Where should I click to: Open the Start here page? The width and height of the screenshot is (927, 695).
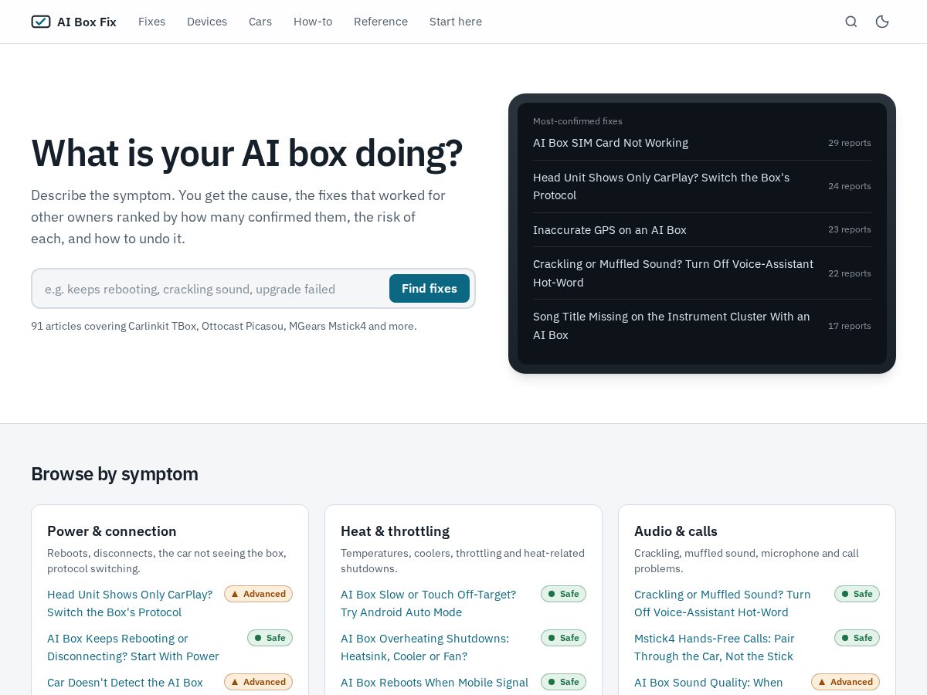click(x=456, y=22)
